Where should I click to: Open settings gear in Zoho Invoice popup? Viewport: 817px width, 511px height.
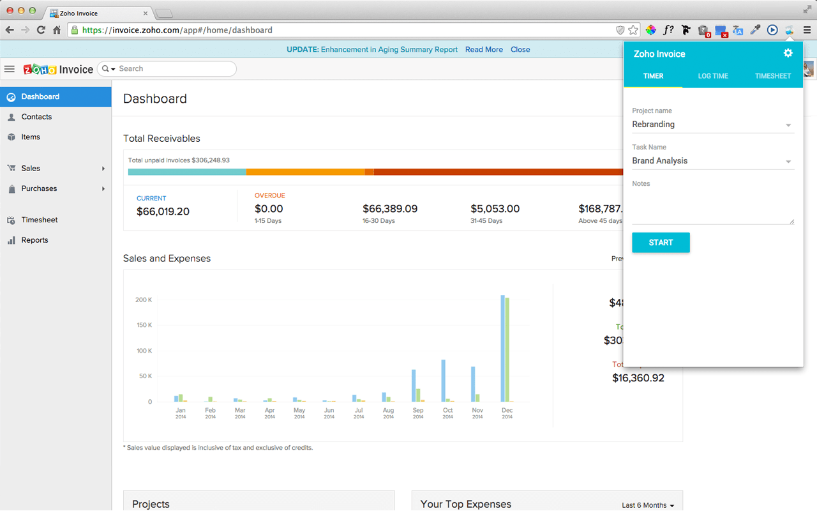(x=788, y=54)
